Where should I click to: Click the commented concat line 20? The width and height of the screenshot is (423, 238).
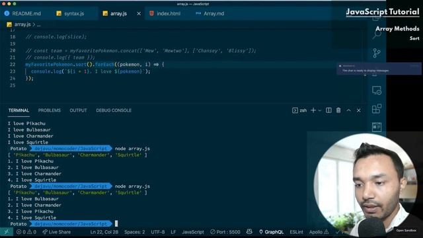coord(141,50)
